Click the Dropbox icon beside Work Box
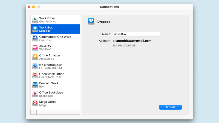 pyautogui.click(x=35, y=29)
